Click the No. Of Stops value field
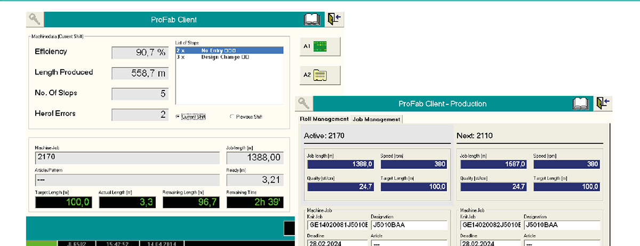640x246 pixels. (140, 94)
